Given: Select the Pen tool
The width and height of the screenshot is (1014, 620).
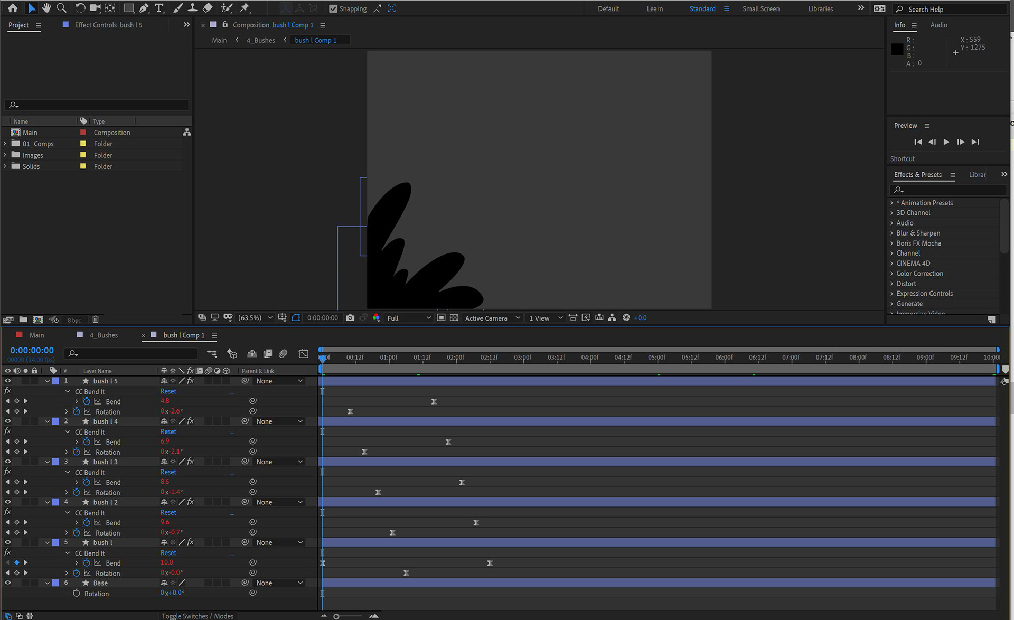Looking at the screenshot, I should click(144, 8).
